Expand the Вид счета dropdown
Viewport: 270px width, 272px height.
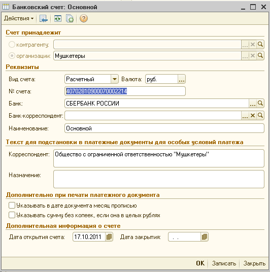(x=115, y=79)
